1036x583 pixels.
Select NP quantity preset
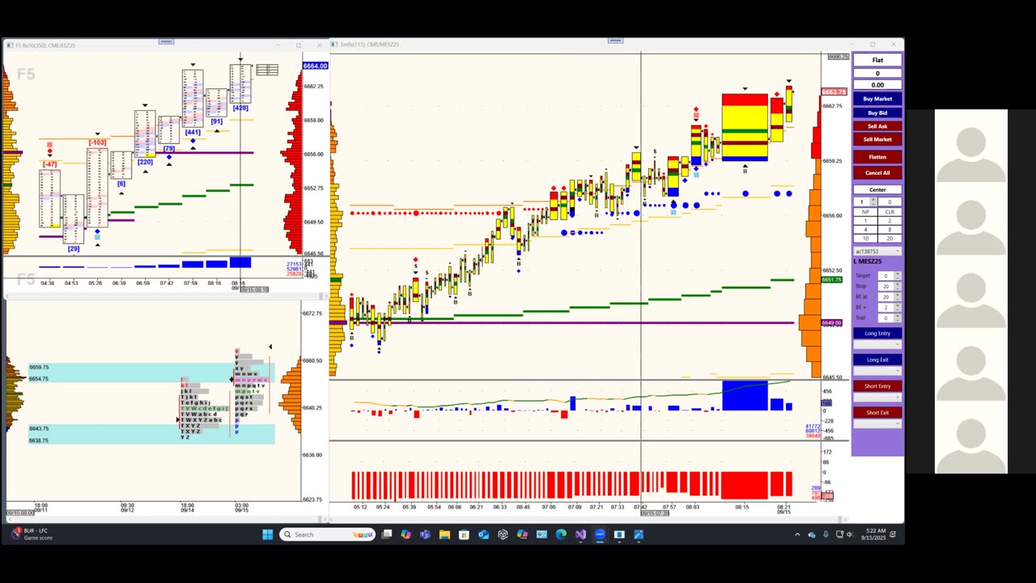[865, 211]
